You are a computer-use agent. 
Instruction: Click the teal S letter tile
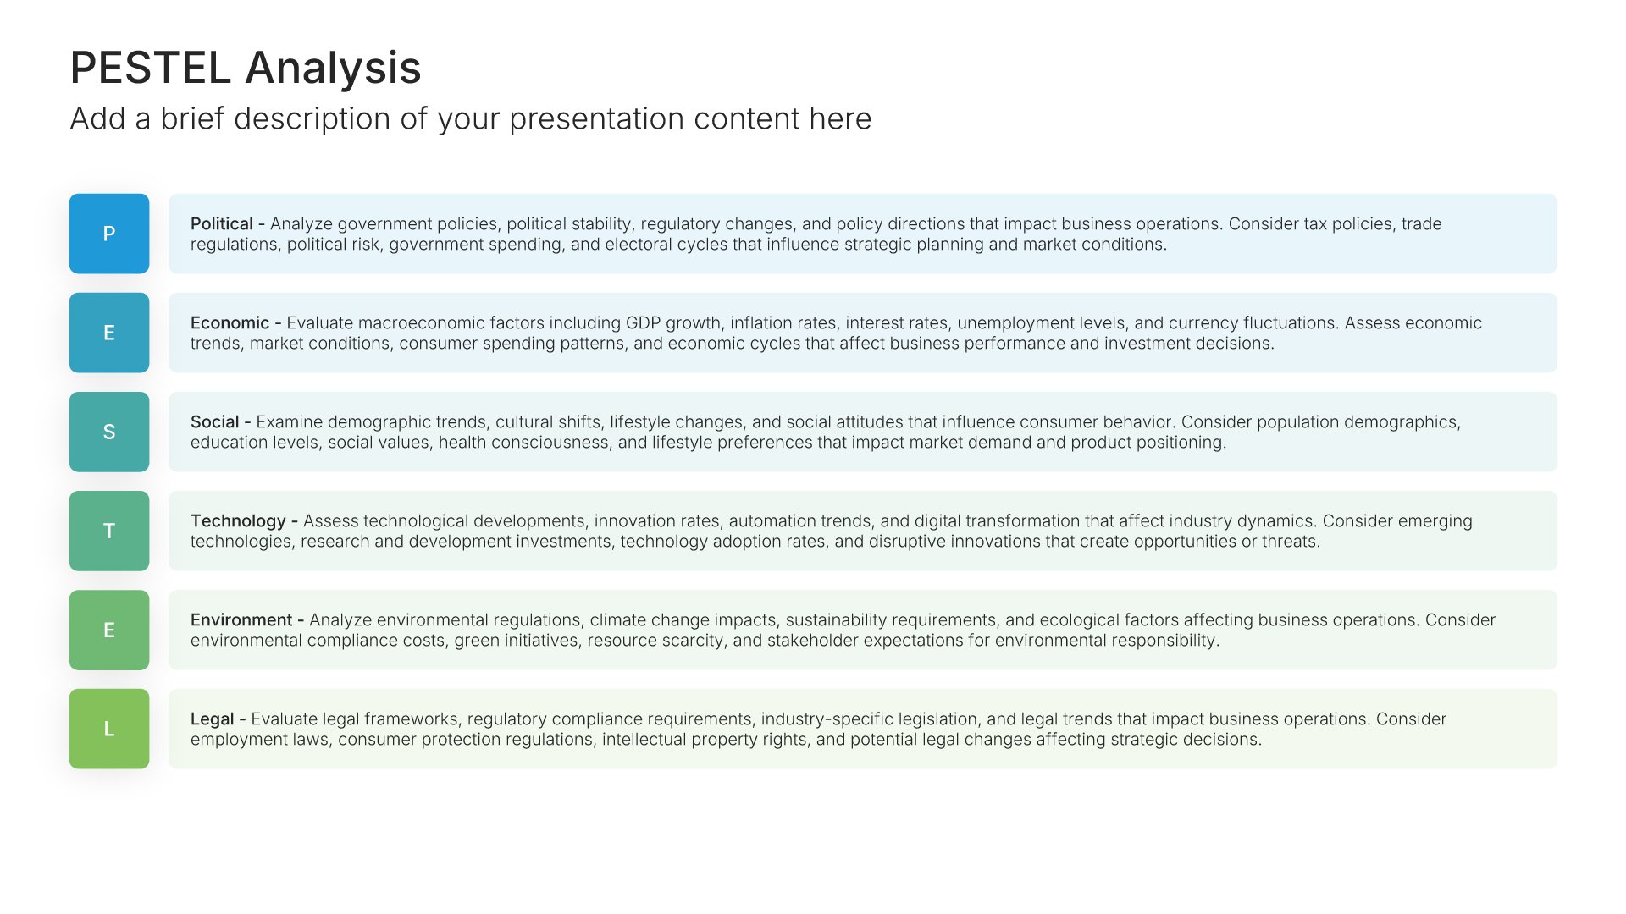(109, 432)
